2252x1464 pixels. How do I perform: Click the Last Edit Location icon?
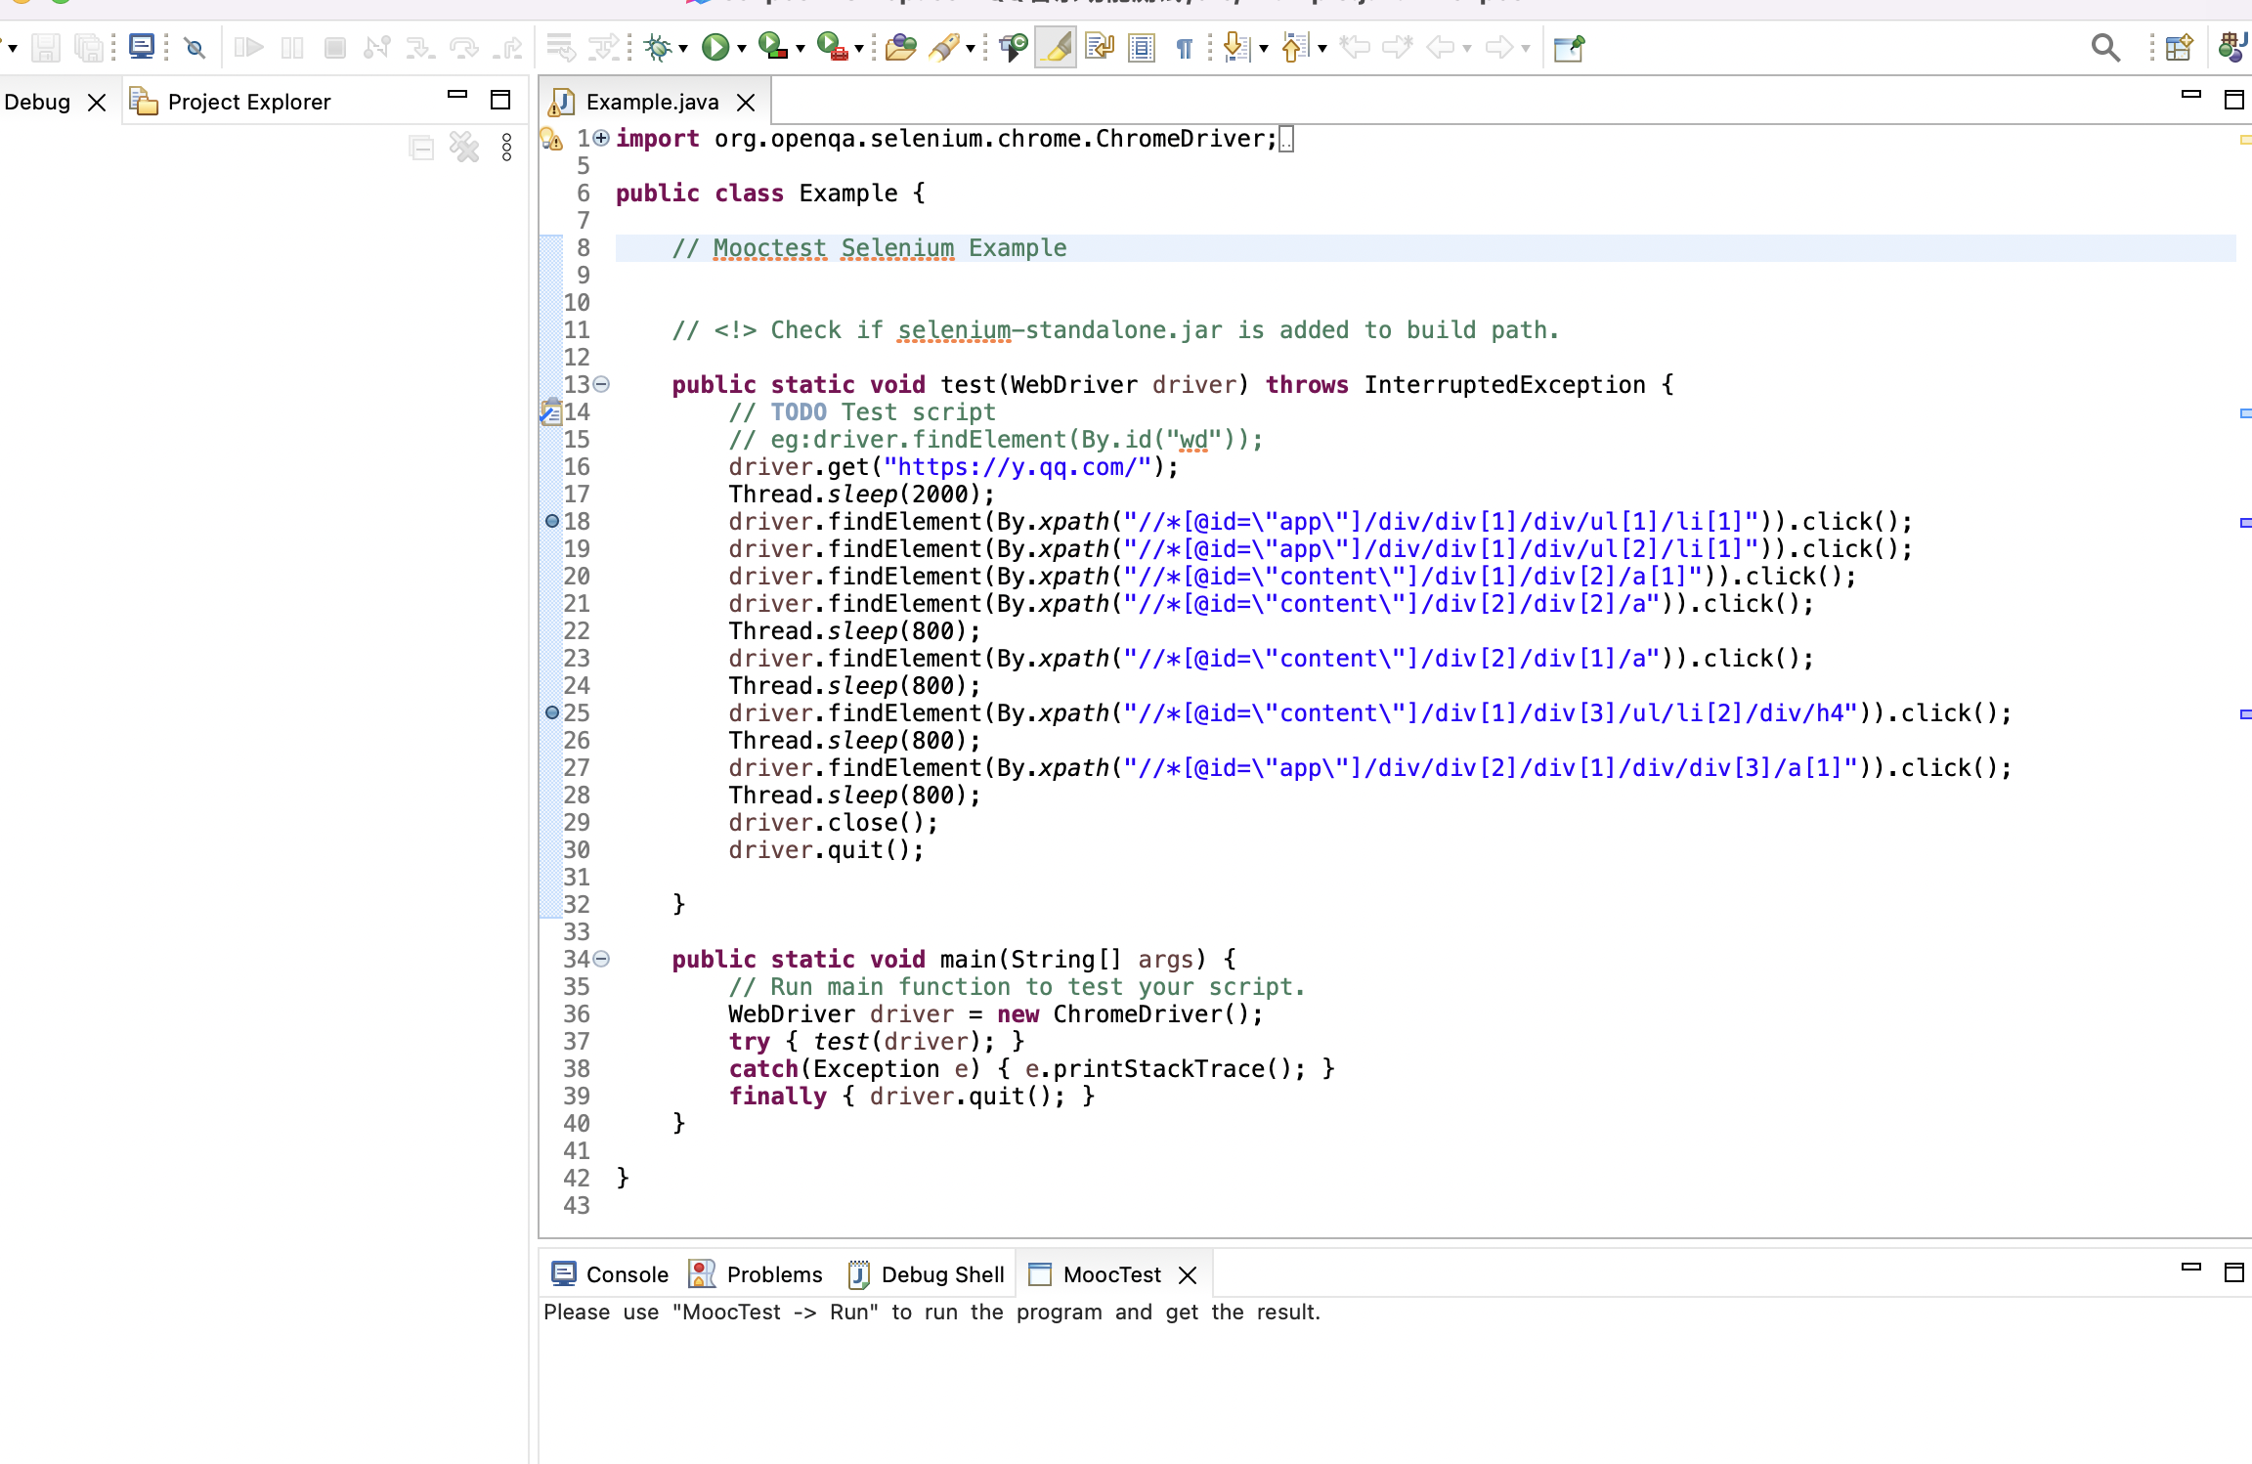point(1355,47)
